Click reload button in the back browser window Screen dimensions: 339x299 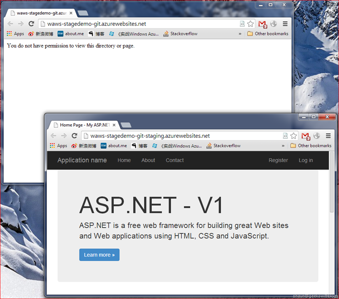[x=32, y=24]
